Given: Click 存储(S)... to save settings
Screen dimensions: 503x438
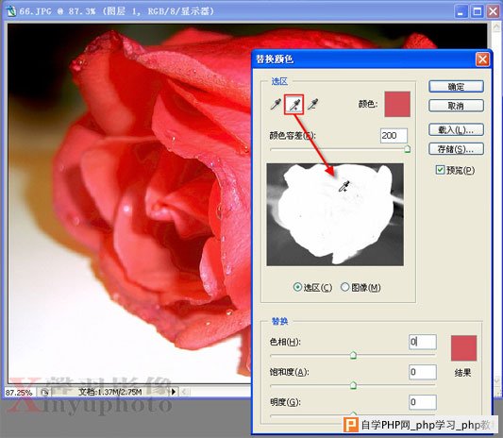Looking at the screenshot, I should coord(456,149).
